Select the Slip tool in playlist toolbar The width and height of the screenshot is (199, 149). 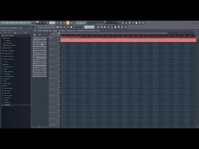(47, 31)
